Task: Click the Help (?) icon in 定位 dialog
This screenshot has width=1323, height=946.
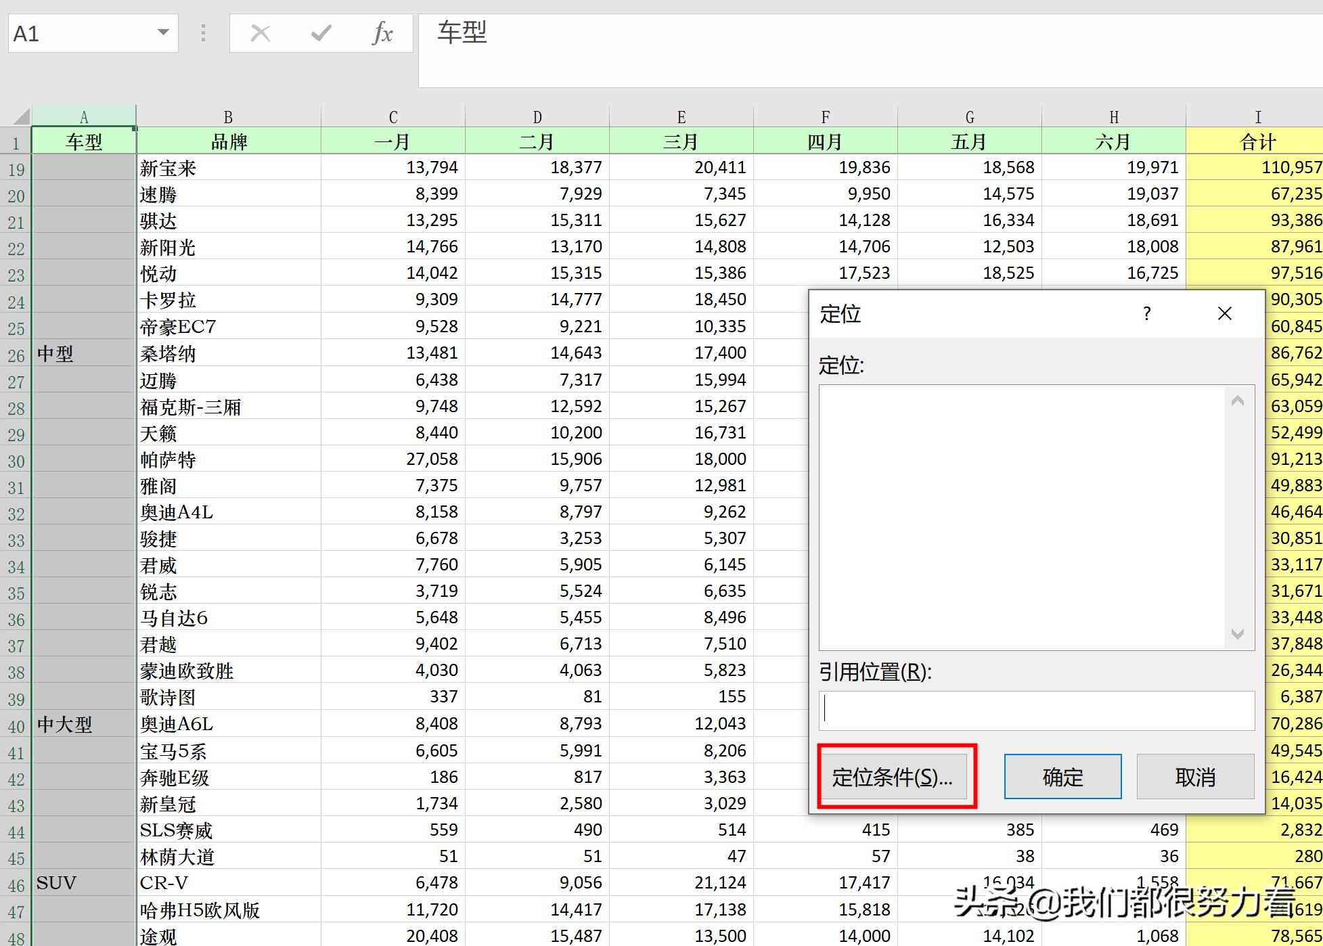Action: pos(1146,313)
